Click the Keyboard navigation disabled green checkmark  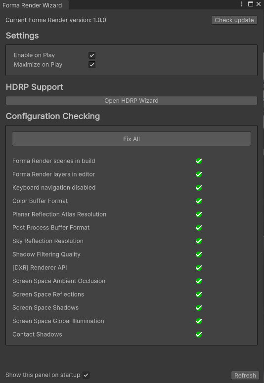(x=199, y=188)
